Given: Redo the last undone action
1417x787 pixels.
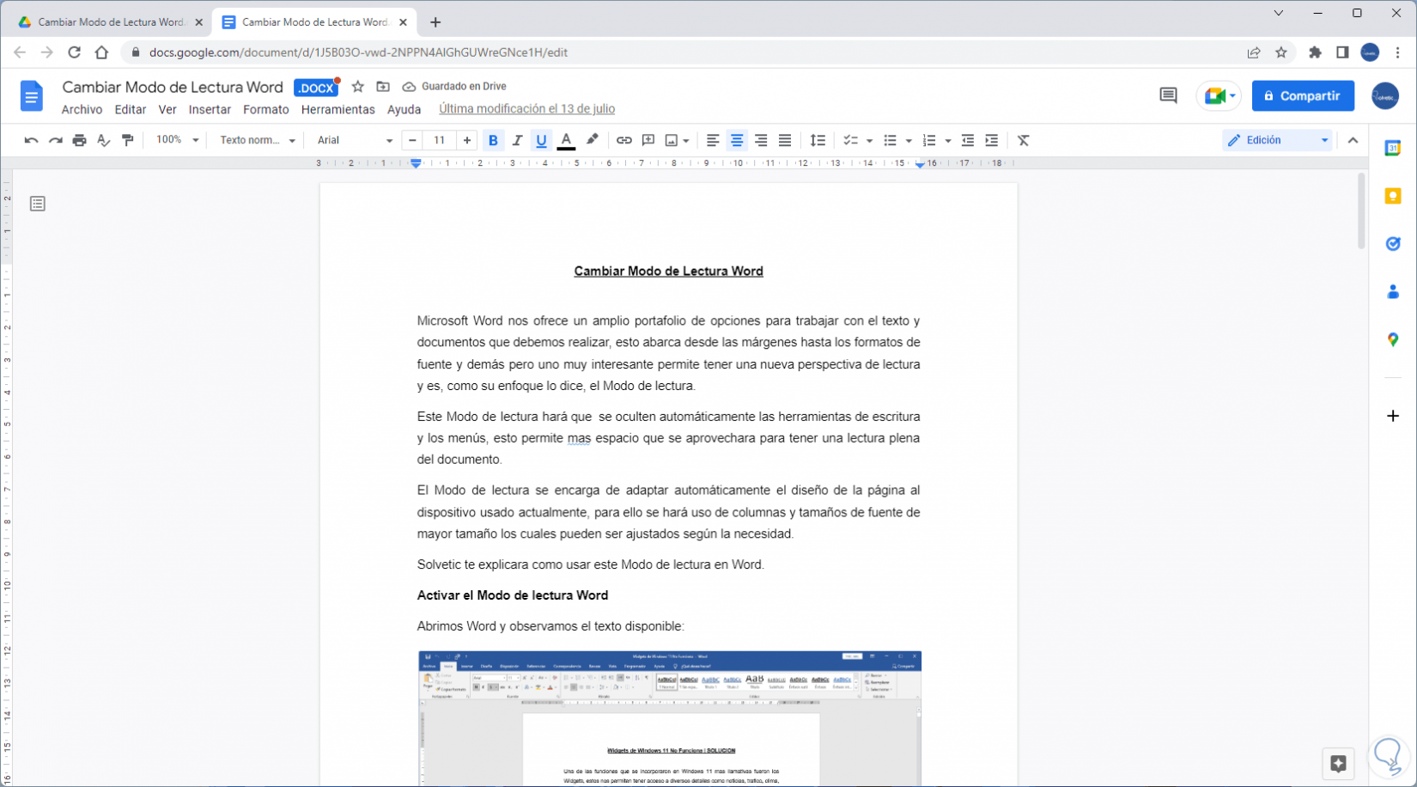Looking at the screenshot, I should pos(55,140).
